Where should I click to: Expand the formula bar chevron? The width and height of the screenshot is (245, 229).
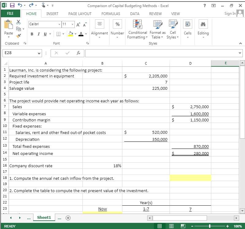pos(240,53)
